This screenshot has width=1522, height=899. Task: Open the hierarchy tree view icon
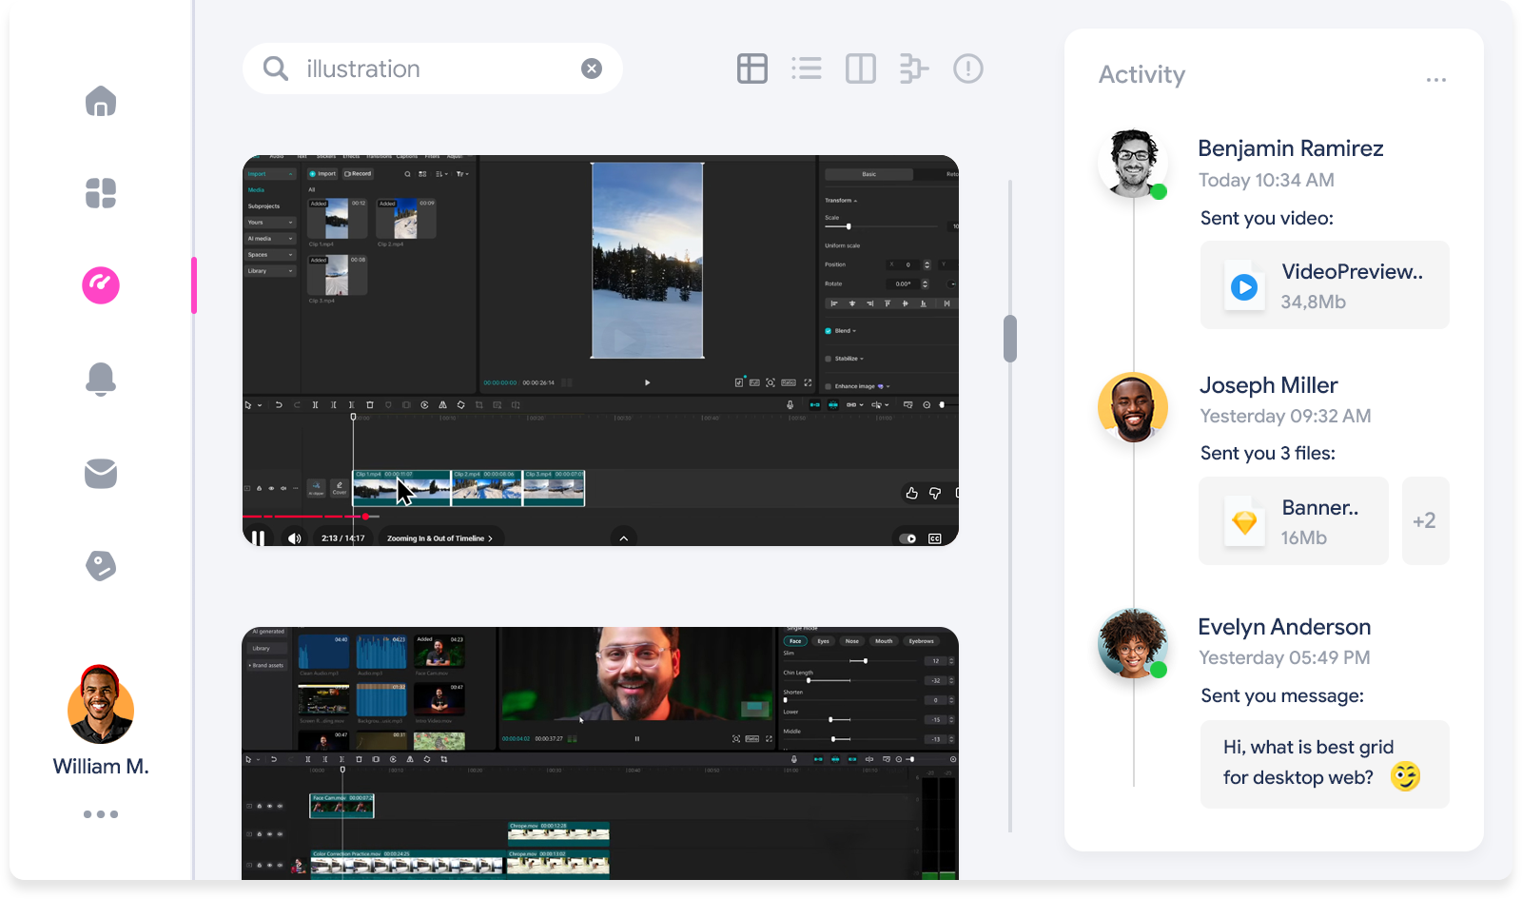point(913,68)
